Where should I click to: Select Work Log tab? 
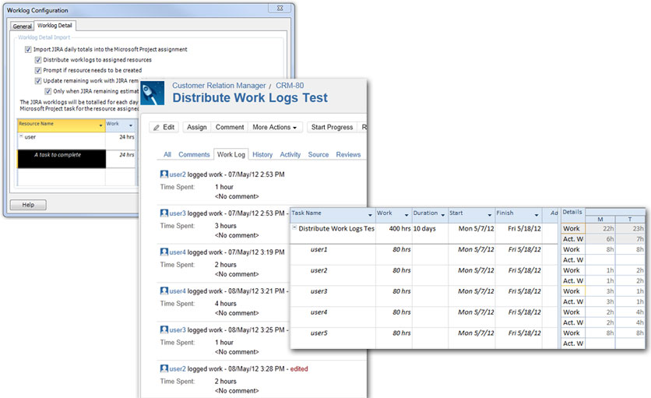(x=230, y=154)
